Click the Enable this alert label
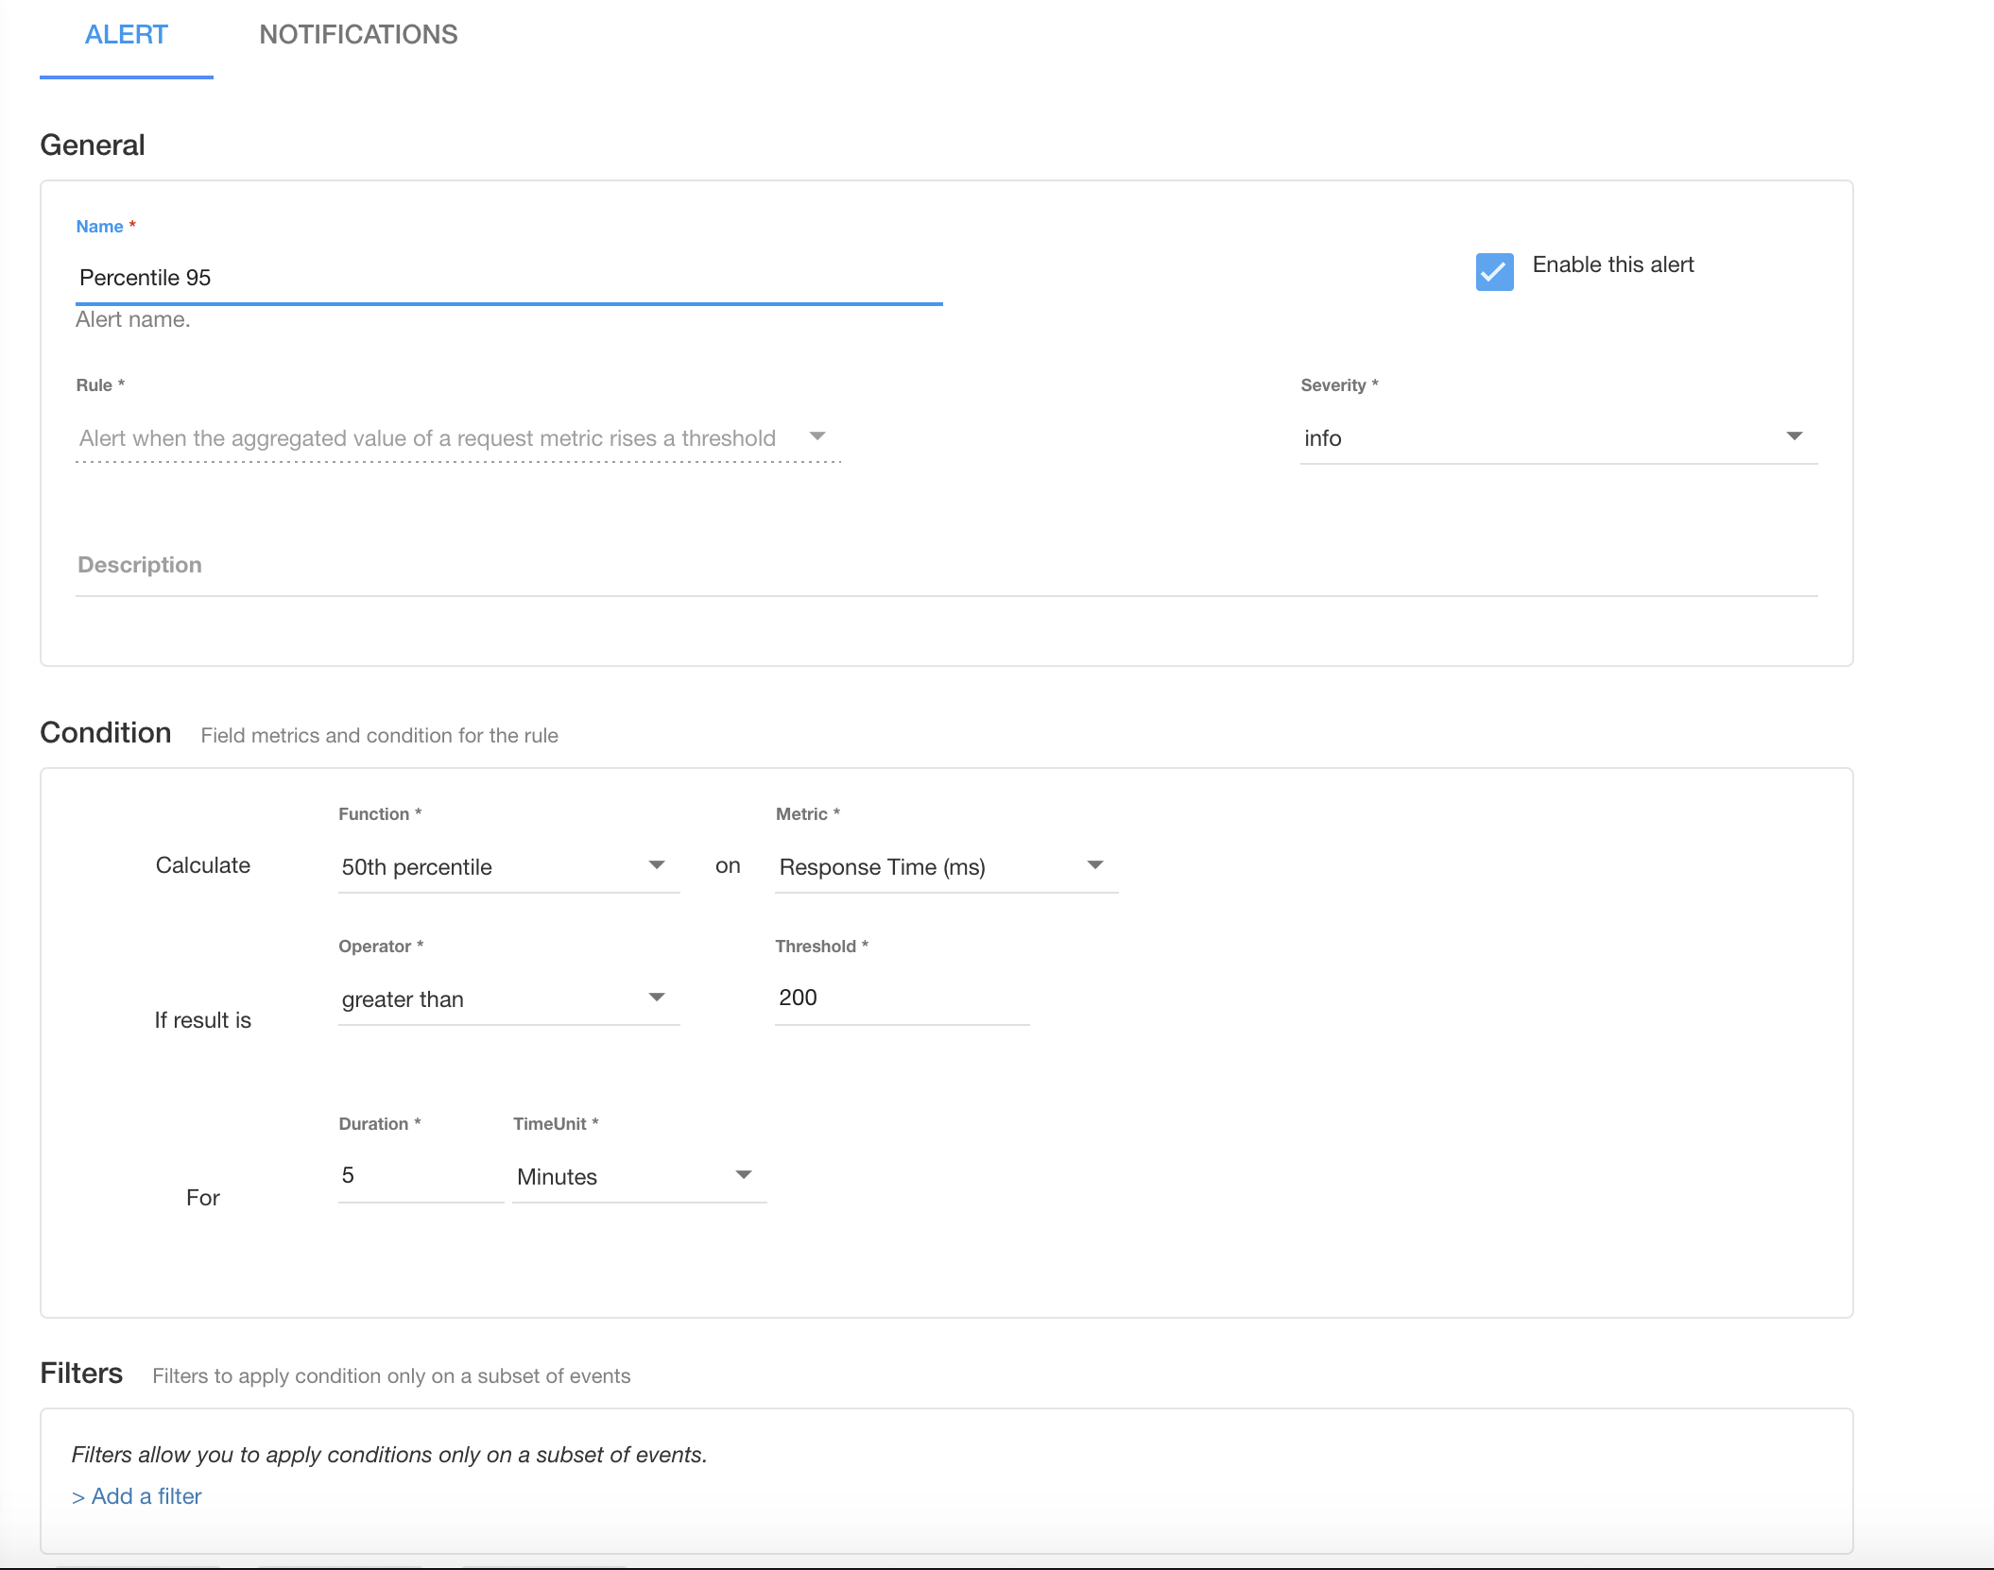Viewport: 1994px width, 1570px height. (x=1612, y=265)
